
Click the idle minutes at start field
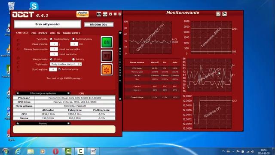pyautogui.click(x=54, y=49)
